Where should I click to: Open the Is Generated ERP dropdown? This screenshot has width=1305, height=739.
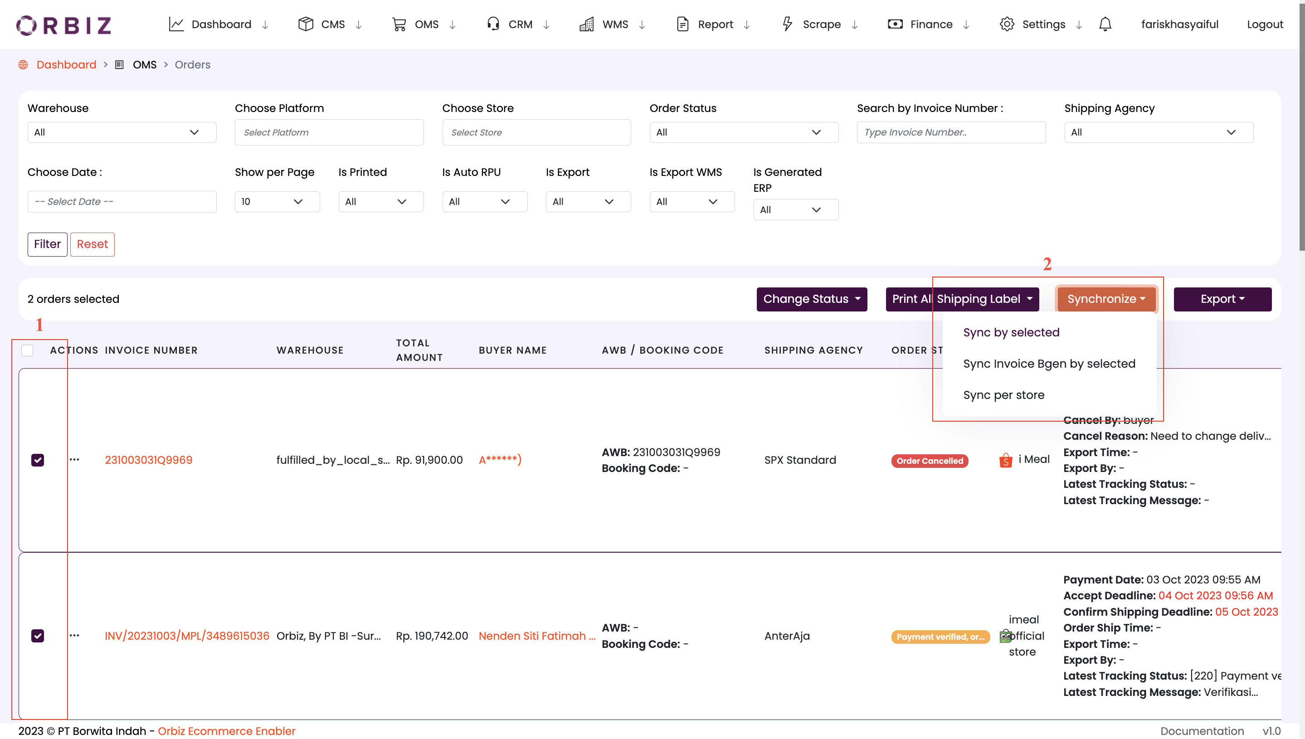(795, 209)
